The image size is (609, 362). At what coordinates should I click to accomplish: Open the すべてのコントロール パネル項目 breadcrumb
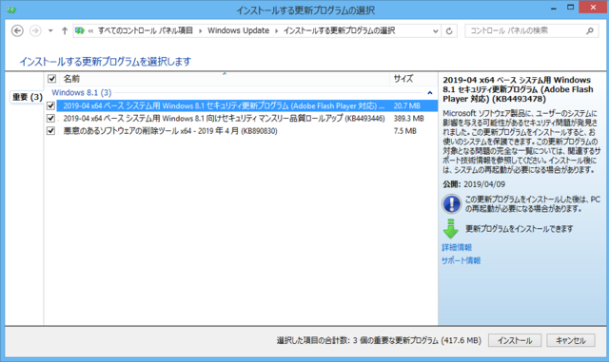pos(146,30)
